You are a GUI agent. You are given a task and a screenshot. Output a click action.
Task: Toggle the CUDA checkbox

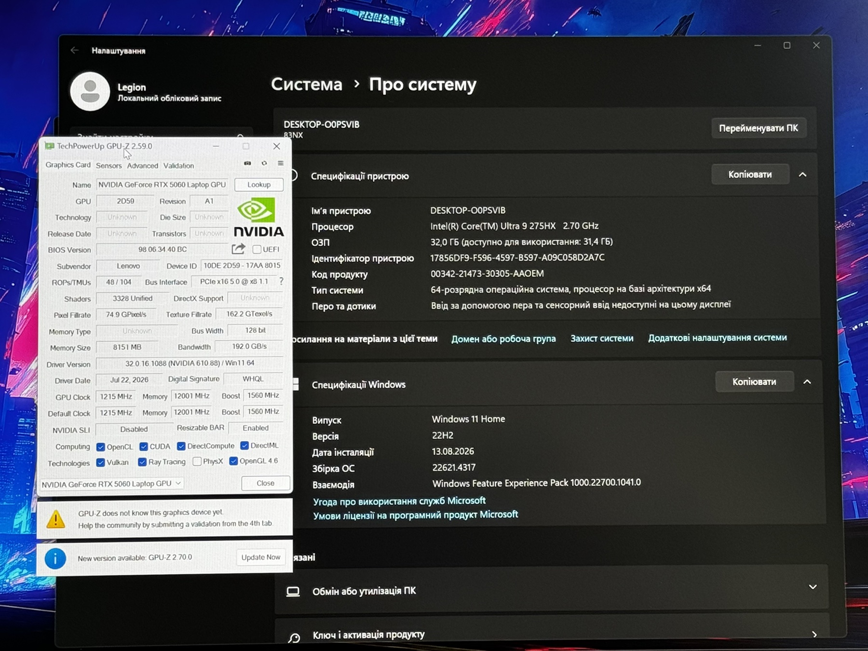(x=143, y=447)
